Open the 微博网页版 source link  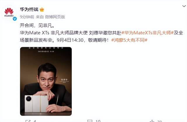(x=55, y=17)
